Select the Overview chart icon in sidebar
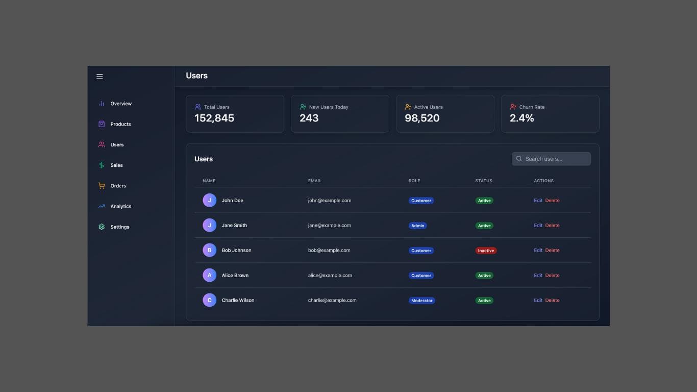This screenshot has height=392, width=697. pyautogui.click(x=102, y=103)
